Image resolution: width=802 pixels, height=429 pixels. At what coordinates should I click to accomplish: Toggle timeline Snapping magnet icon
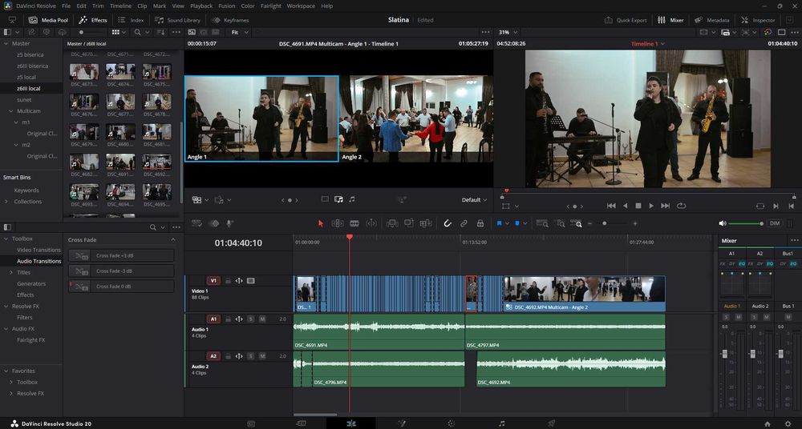[448, 223]
